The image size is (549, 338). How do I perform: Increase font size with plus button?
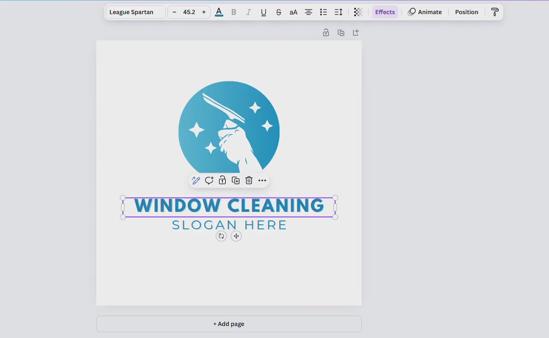point(204,12)
